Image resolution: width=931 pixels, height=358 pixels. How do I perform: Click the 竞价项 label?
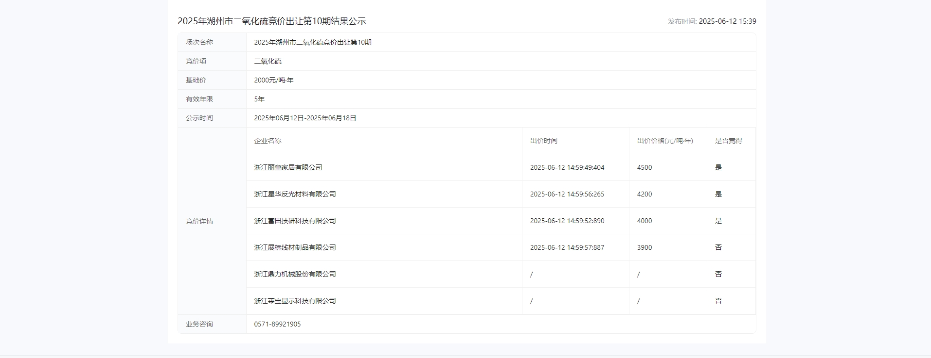point(196,61)
